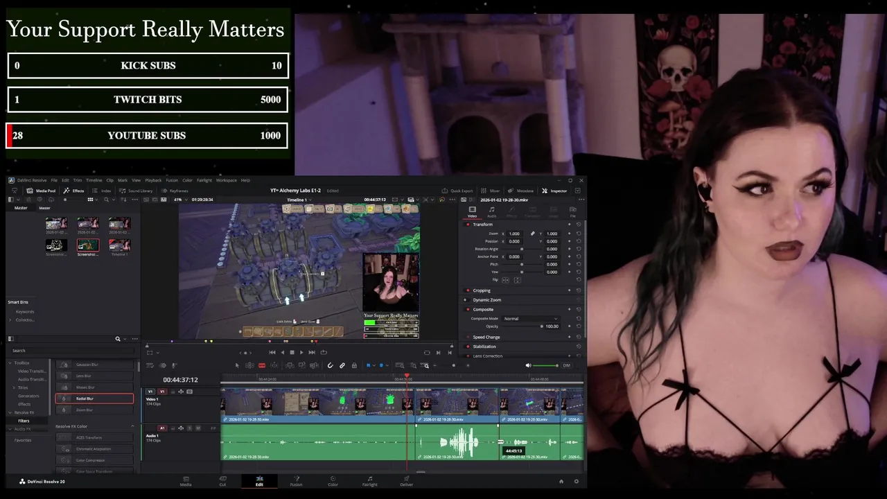Screen dimensions: 887x499
Task: Select the Radial Blur effect
Action: (94, 399)
